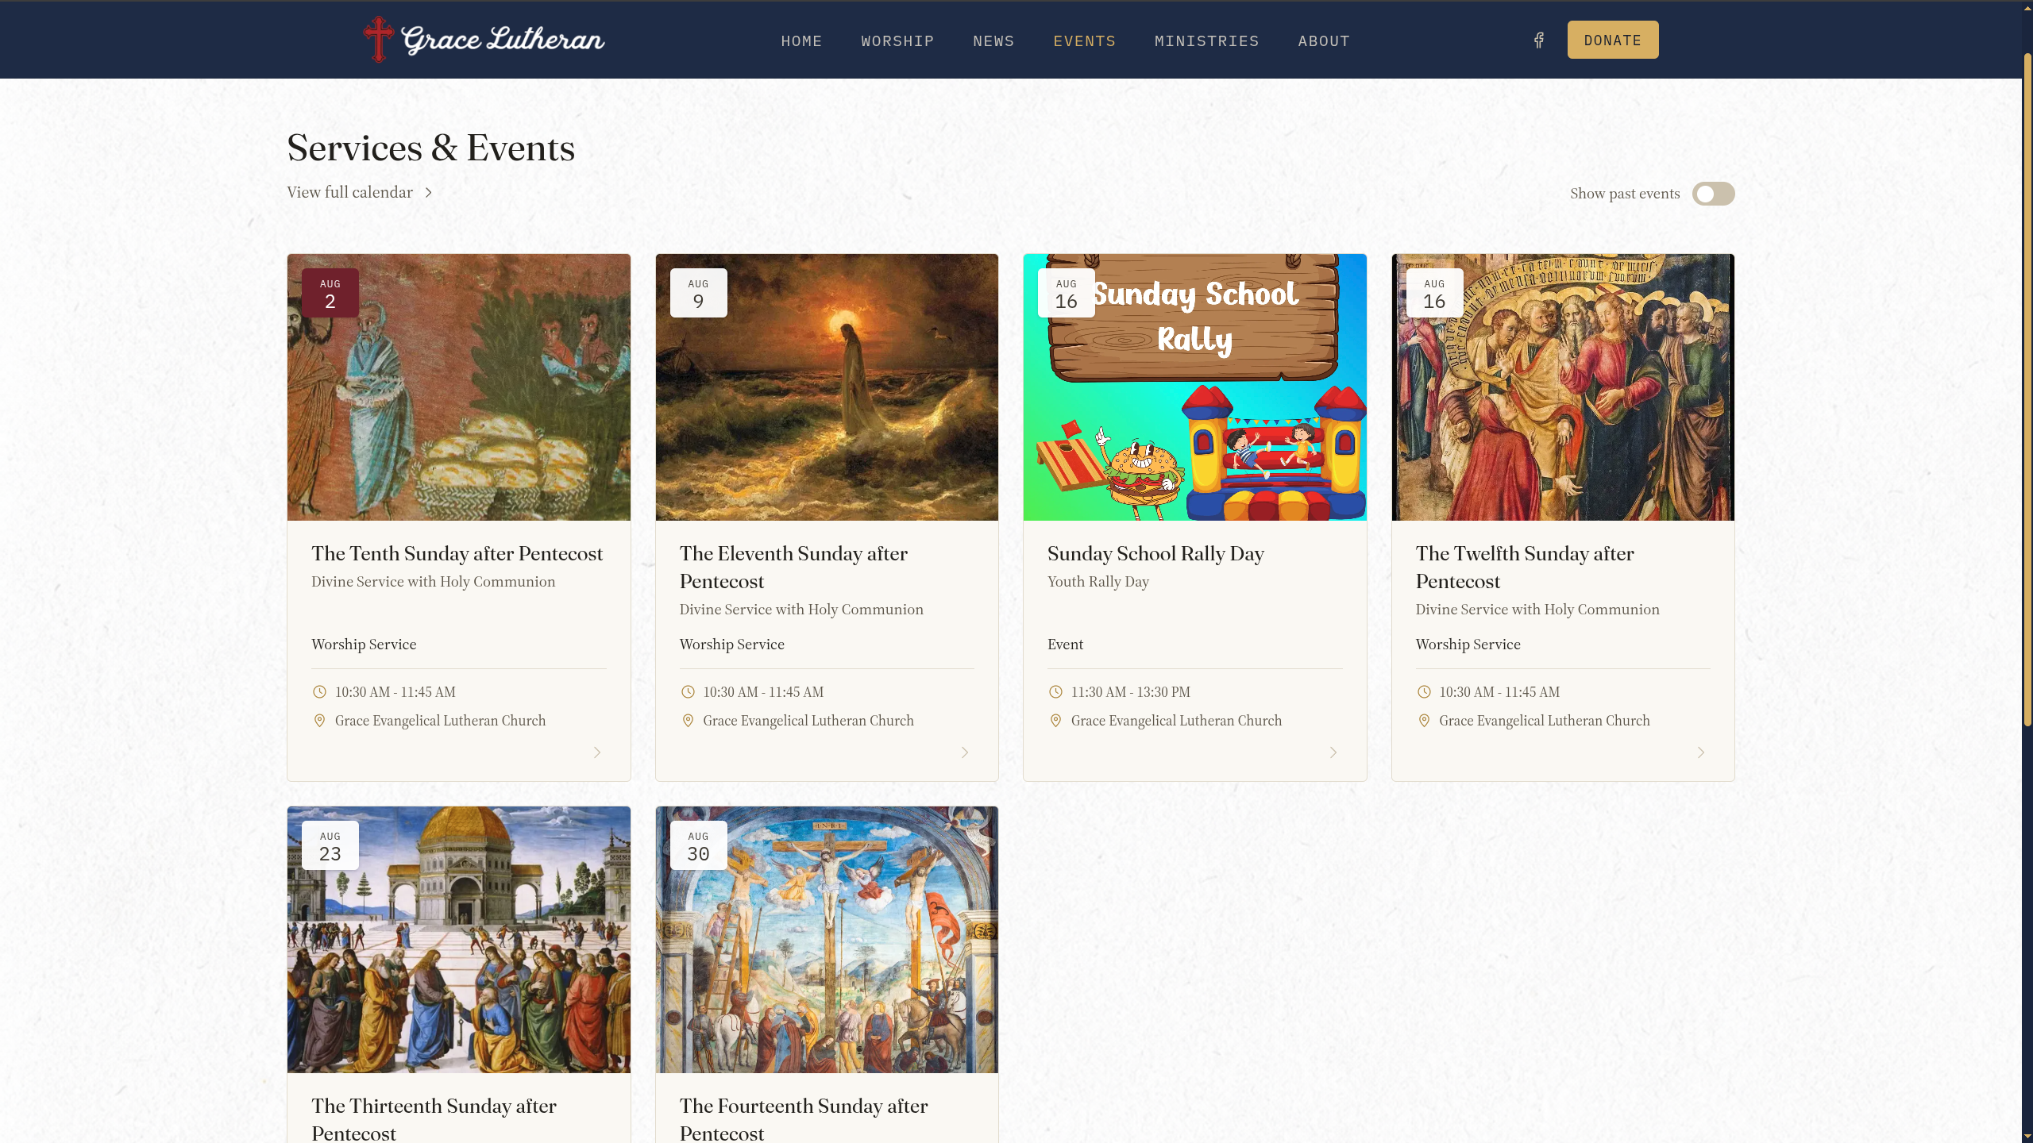2033x1143 pixels.
Task: Open The Twelfth Sunday after Pentecost title
Action: tap(1525, 567)
